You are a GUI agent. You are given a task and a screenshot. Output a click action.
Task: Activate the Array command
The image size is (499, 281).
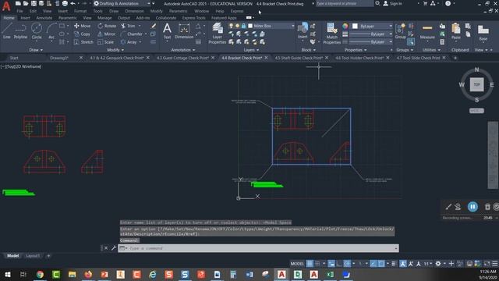[x=129, y=42]
